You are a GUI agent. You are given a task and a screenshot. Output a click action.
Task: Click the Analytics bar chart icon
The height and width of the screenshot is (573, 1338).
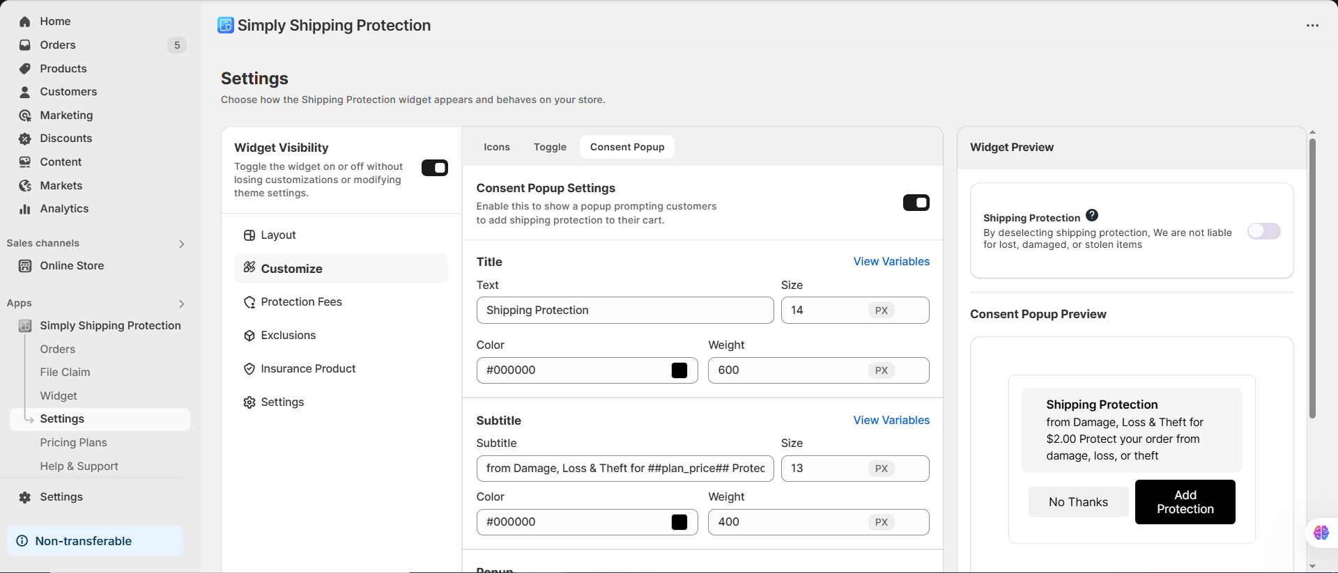coord(25,209)
